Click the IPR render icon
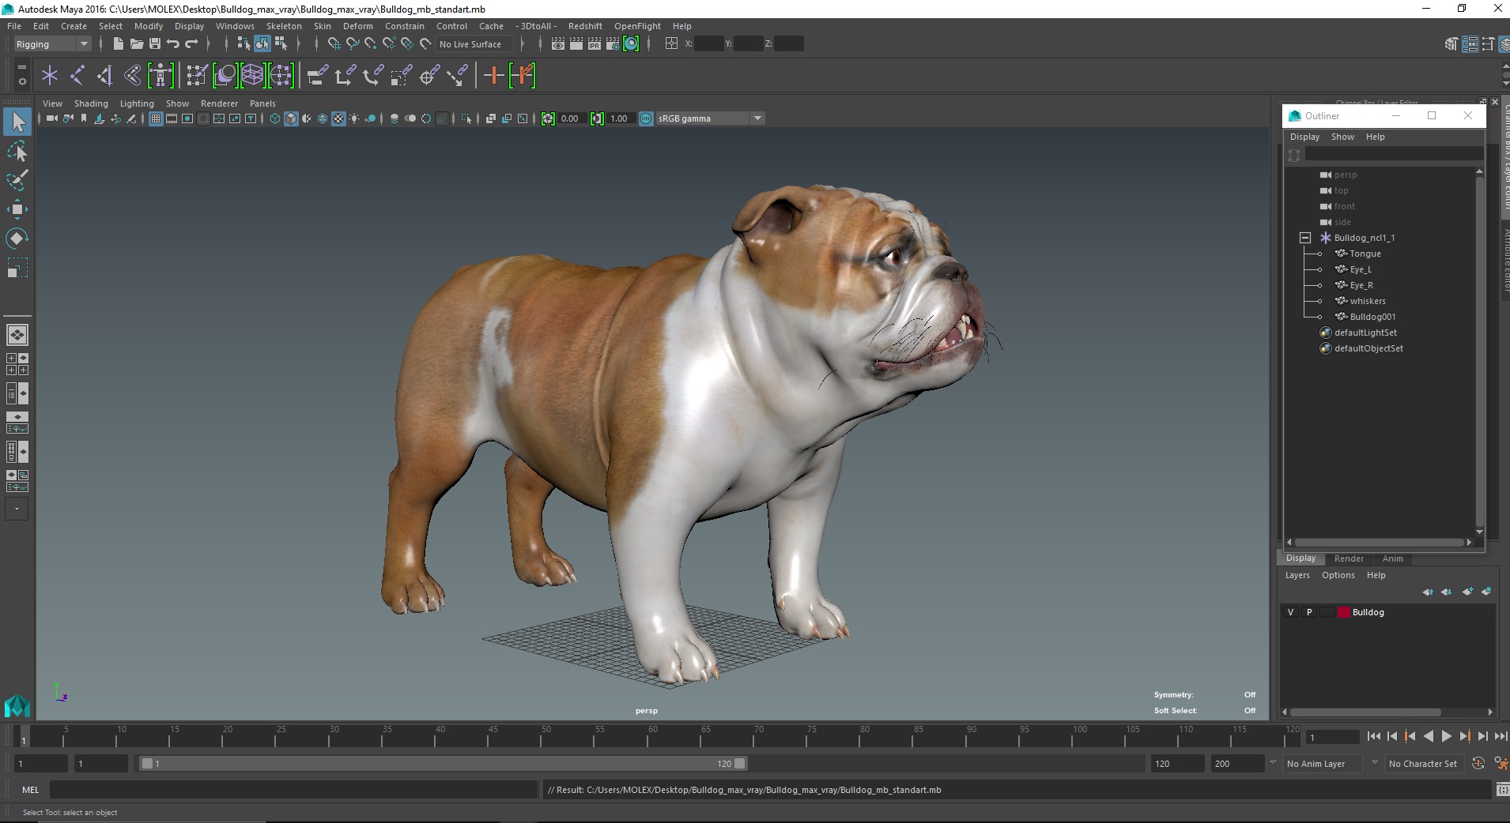1510x823 pixels. click(595, 44)
